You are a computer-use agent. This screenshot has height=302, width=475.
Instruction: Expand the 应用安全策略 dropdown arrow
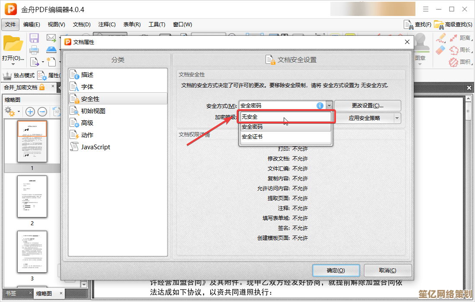point(396,118)
